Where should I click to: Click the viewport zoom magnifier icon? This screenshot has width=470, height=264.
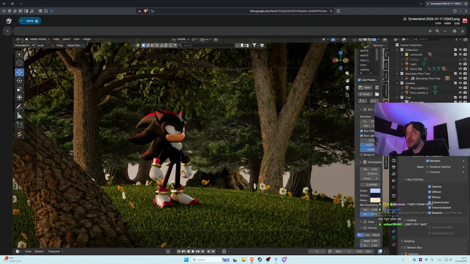click(347, 73)
